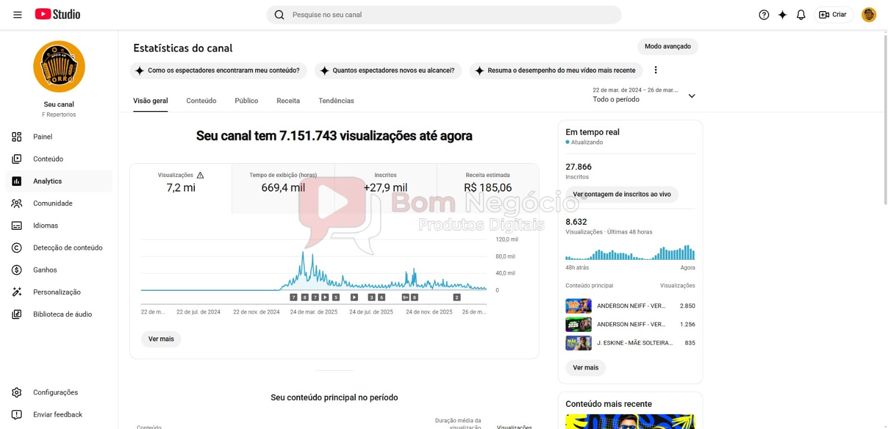Click the Pesquise no seu canal search field
Image resolution: width=888 pixels, height=429 pixels.
click(x=444, y=15)
